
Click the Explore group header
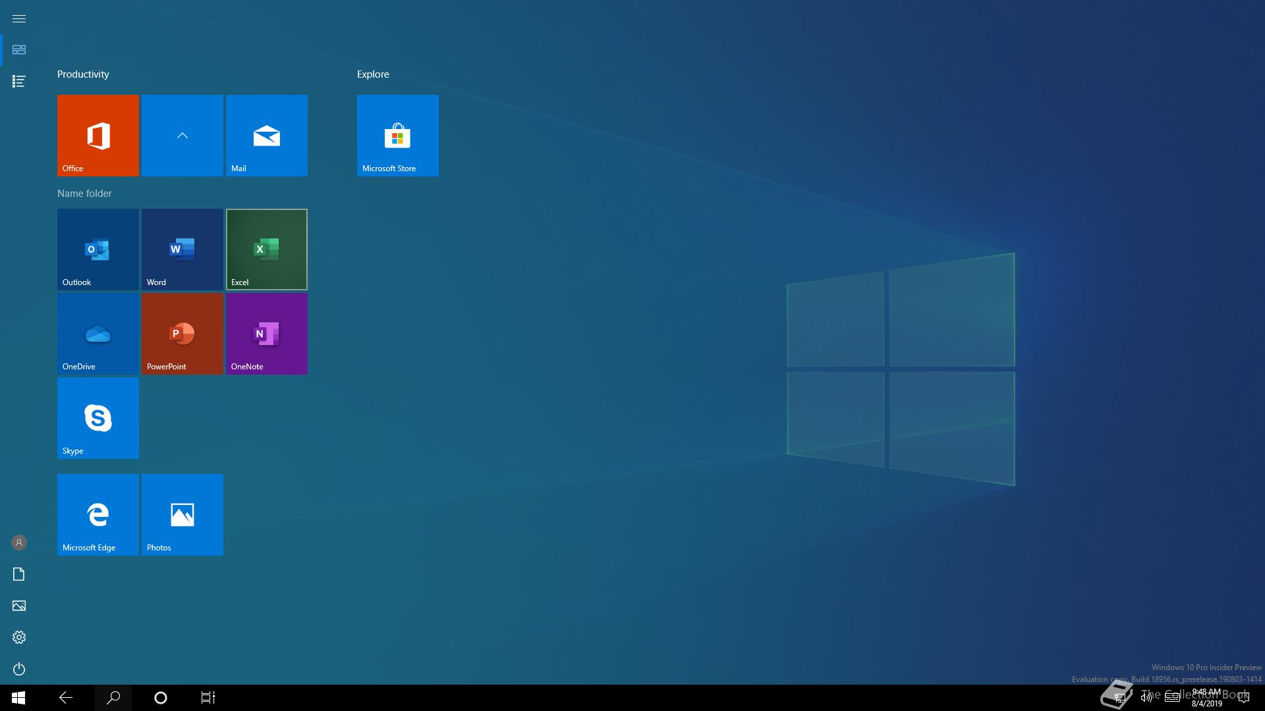[x=373, y=74]
